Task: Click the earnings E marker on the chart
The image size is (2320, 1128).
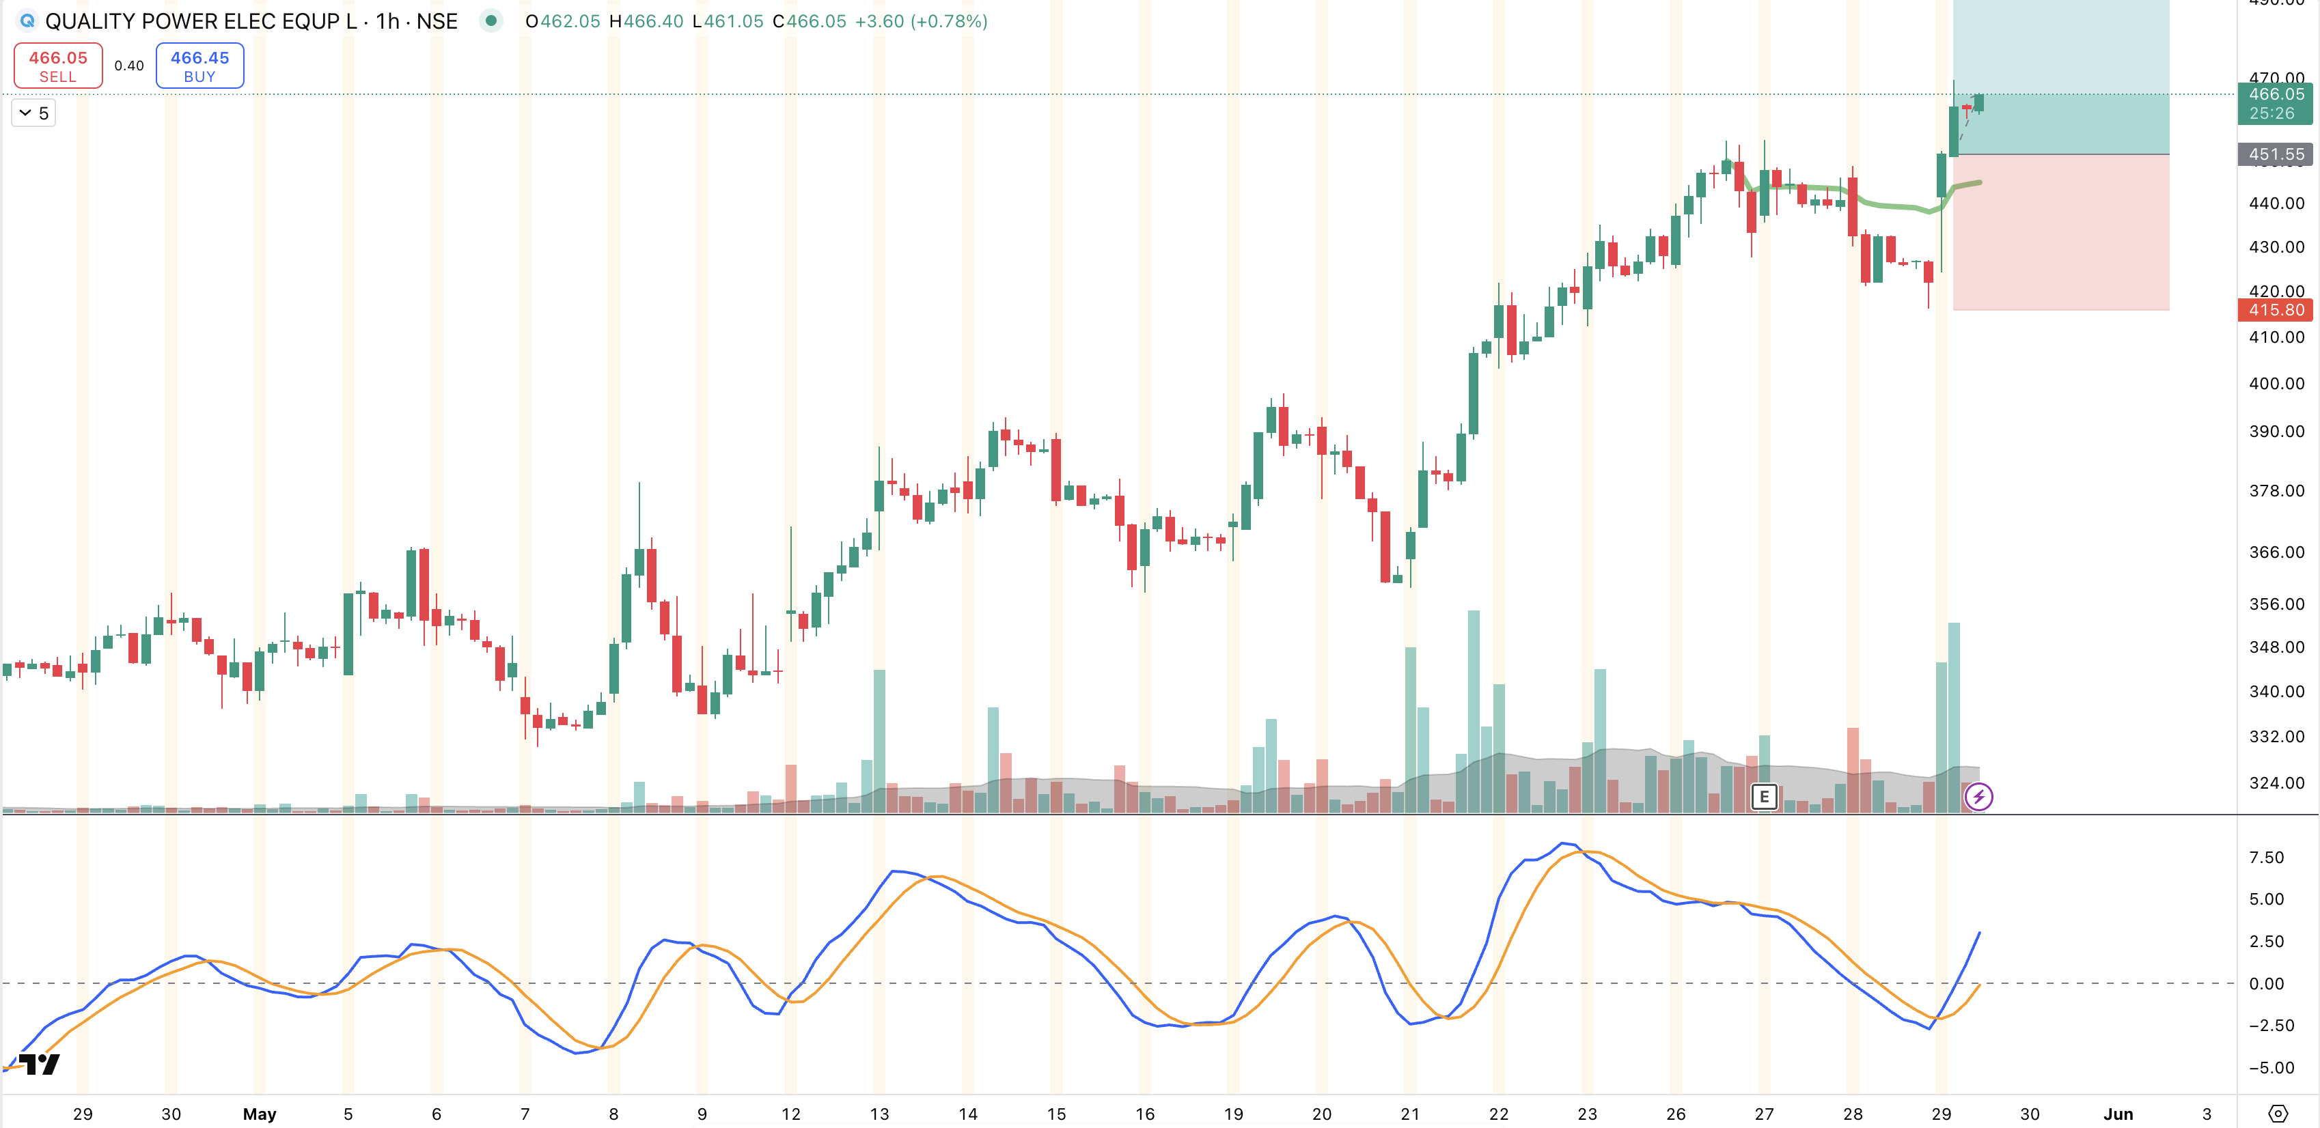Action: pyautogui.click(x=1765, y=795)
